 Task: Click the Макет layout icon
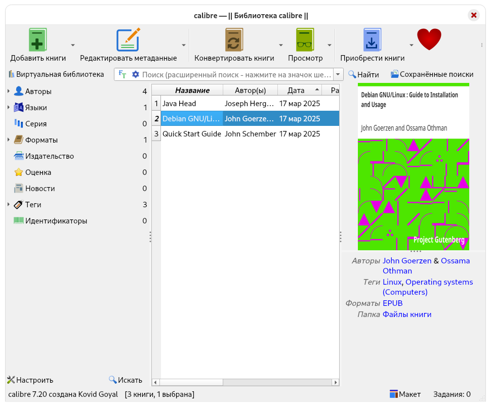click(394, 394)
